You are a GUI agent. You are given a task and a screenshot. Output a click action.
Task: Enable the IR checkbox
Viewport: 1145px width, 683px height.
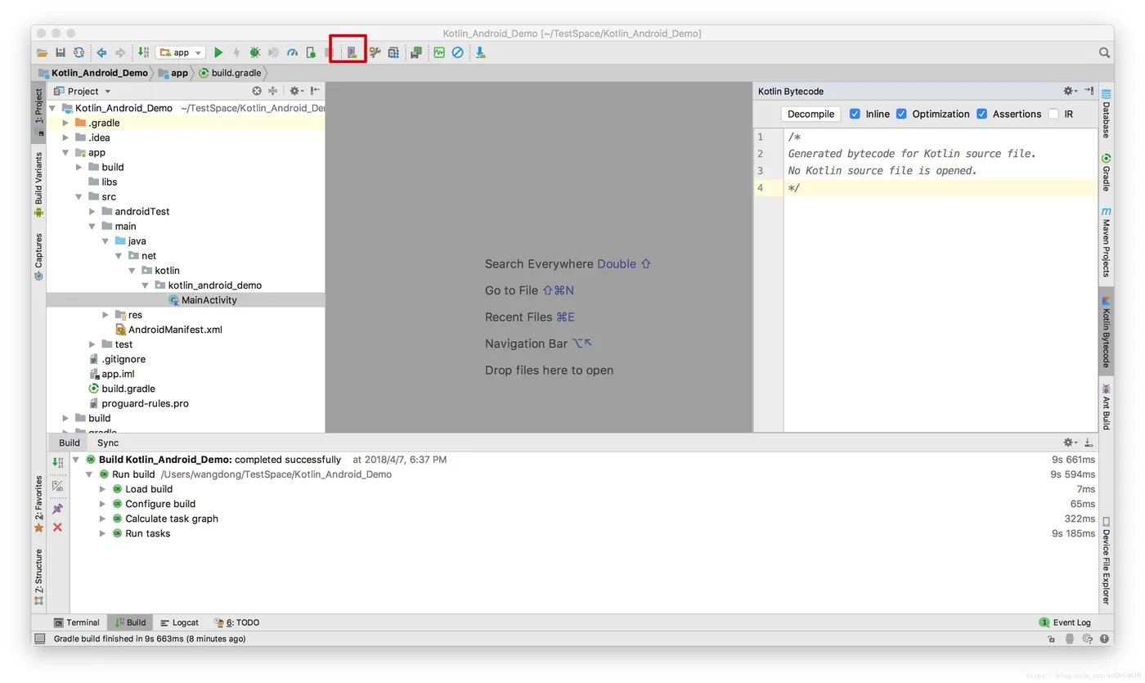pyautogui.click(x=1053, y=114)
